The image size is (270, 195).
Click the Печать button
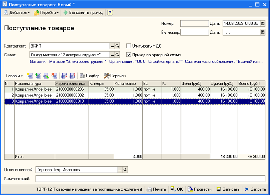(x=156, y=189)
